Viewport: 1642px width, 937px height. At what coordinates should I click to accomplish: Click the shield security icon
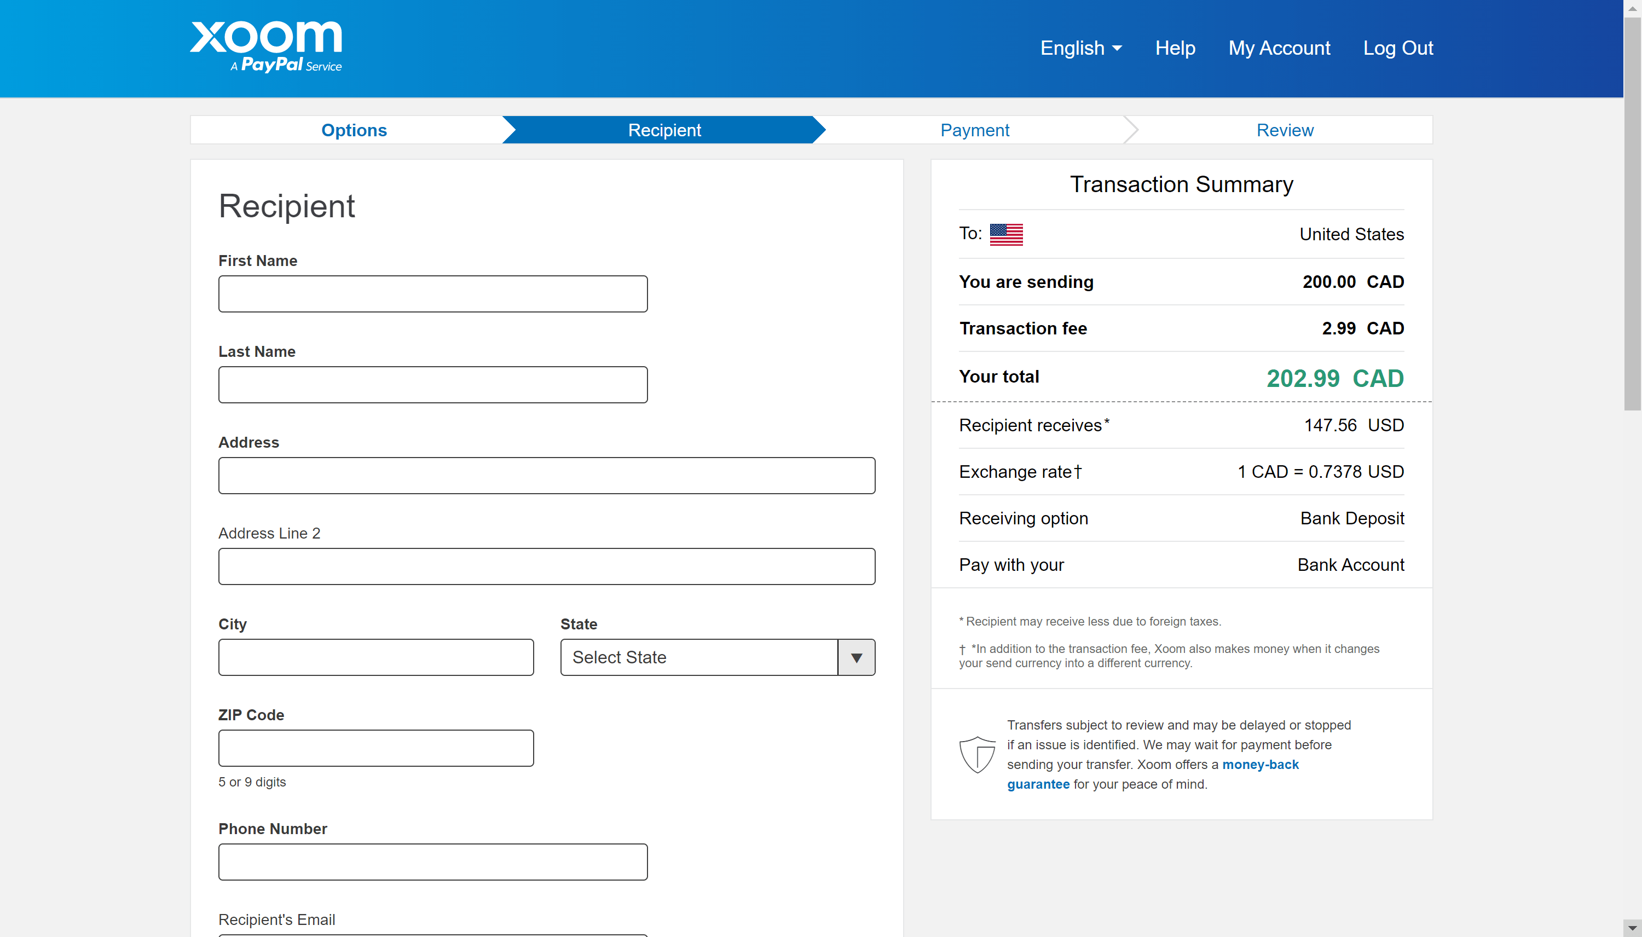978,754
